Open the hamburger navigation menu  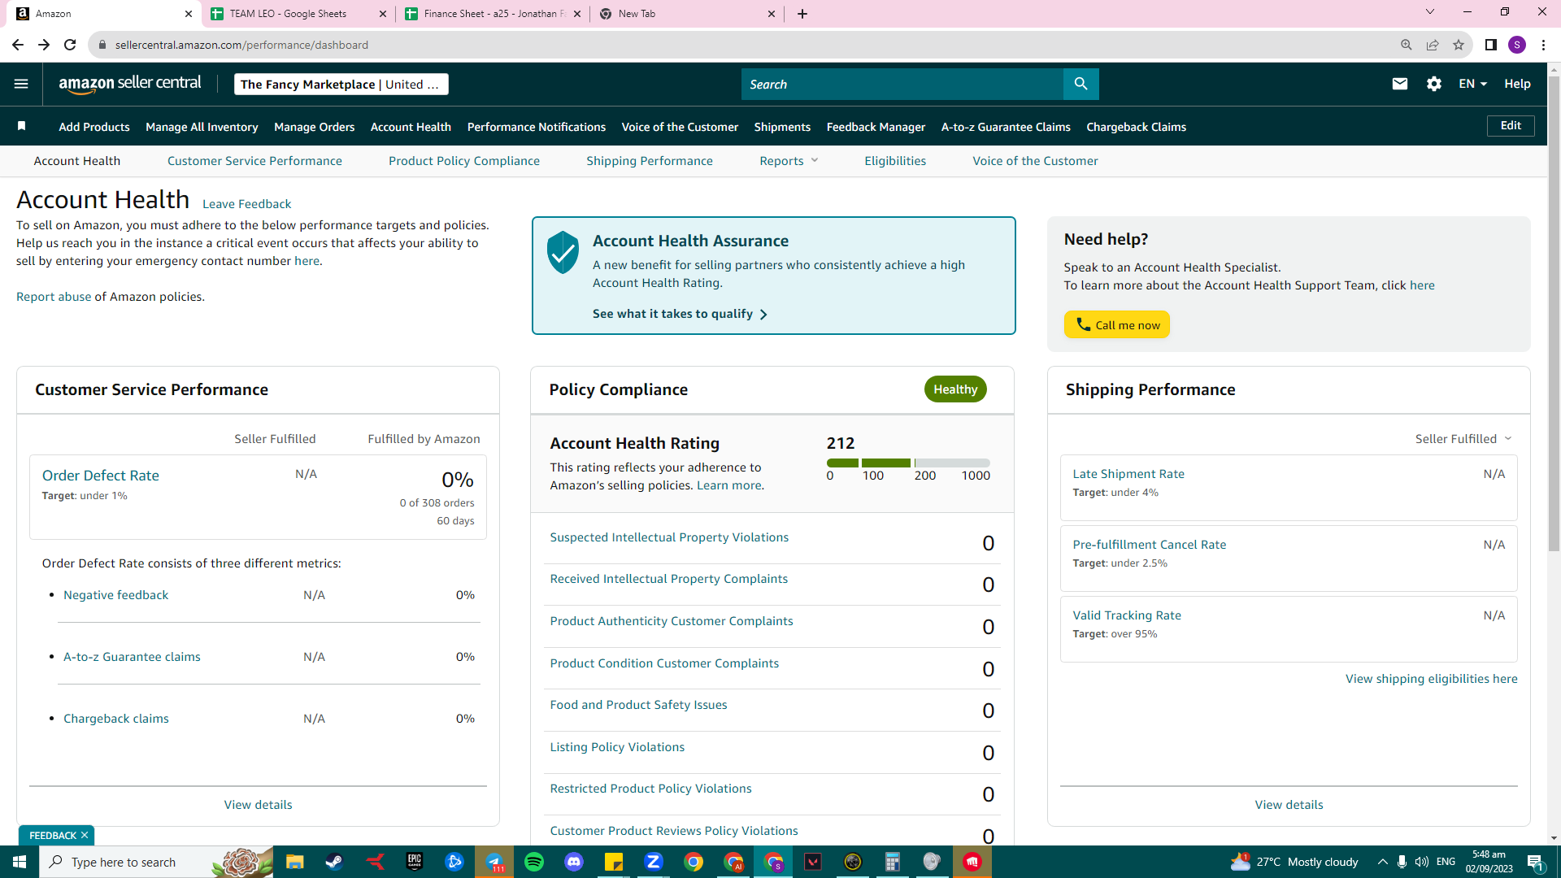pos(21,84)
